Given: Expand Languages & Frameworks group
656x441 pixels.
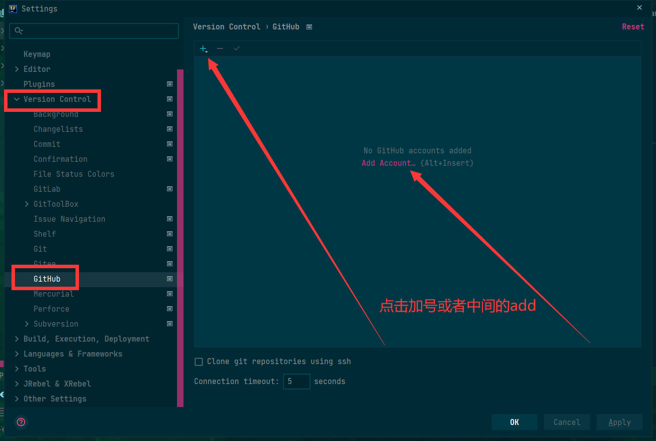Looking at the screenshot, I should click(x=16, y=354).
